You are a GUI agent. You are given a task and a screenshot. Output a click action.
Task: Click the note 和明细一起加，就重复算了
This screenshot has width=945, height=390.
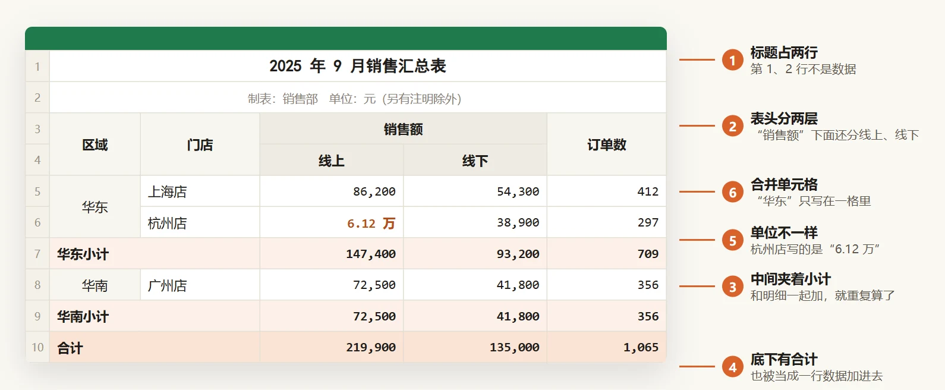pos(823,295)
